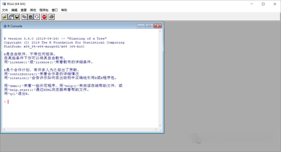
Task: Click the 'R是个合作计划' line
Action: click(x=41, y=70)
